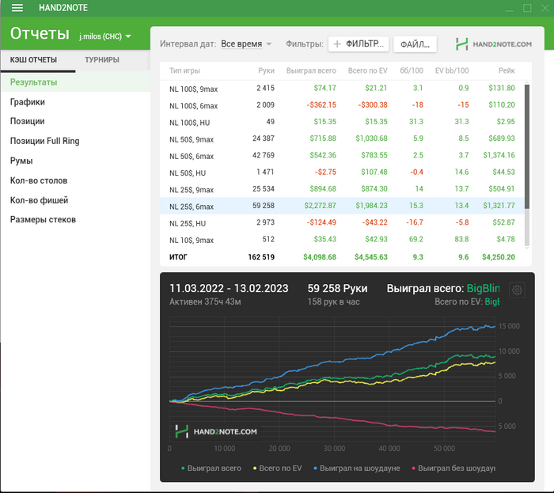The width and height of the screenshot is (554, 493).
Task: Select the NL 25$, HU row
Action: click(x=342, y=222)
